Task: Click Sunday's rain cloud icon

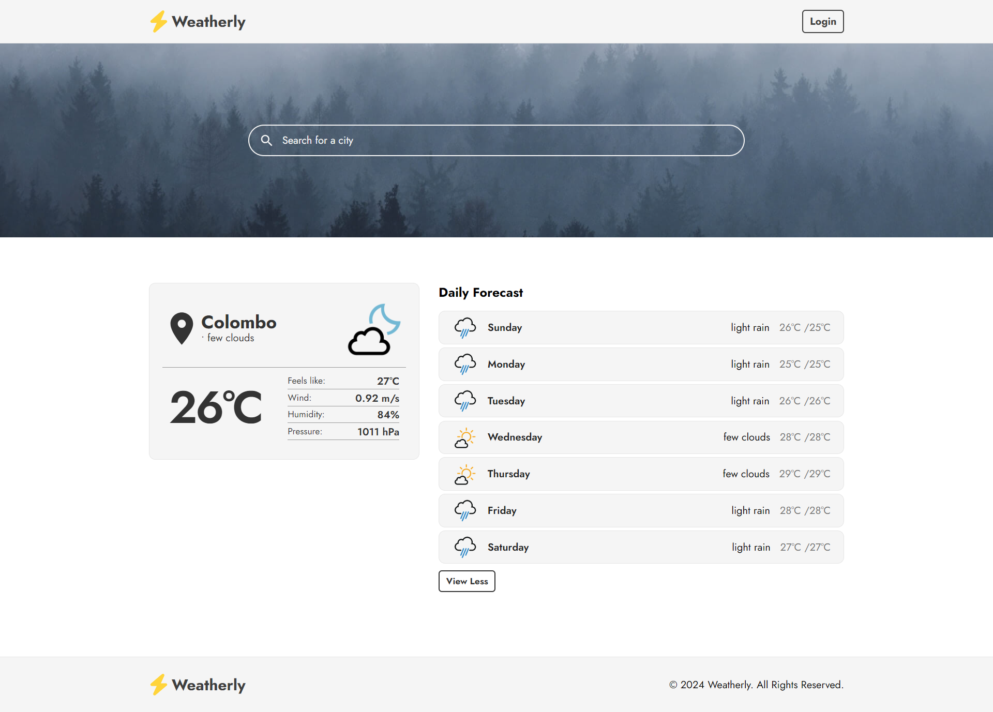Action: 465,328
